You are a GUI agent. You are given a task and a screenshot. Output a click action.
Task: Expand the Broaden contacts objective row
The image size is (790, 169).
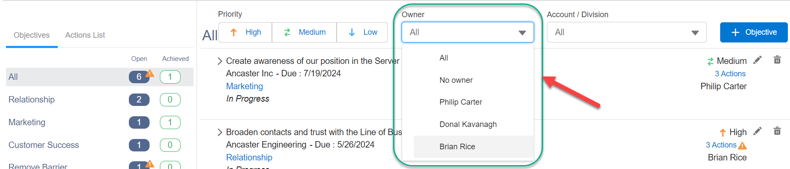click(x=220, y=132)
